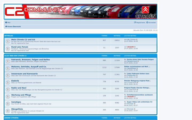This screenshot has height=120, width=192.
Task: Open topic Super Video mit schlichtem C2
Action: click(139, 102)
